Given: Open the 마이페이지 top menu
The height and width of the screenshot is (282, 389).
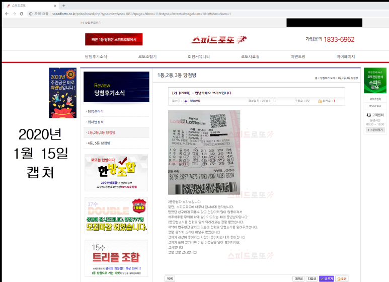Looking at the screenshot, I should coord(346,56).
